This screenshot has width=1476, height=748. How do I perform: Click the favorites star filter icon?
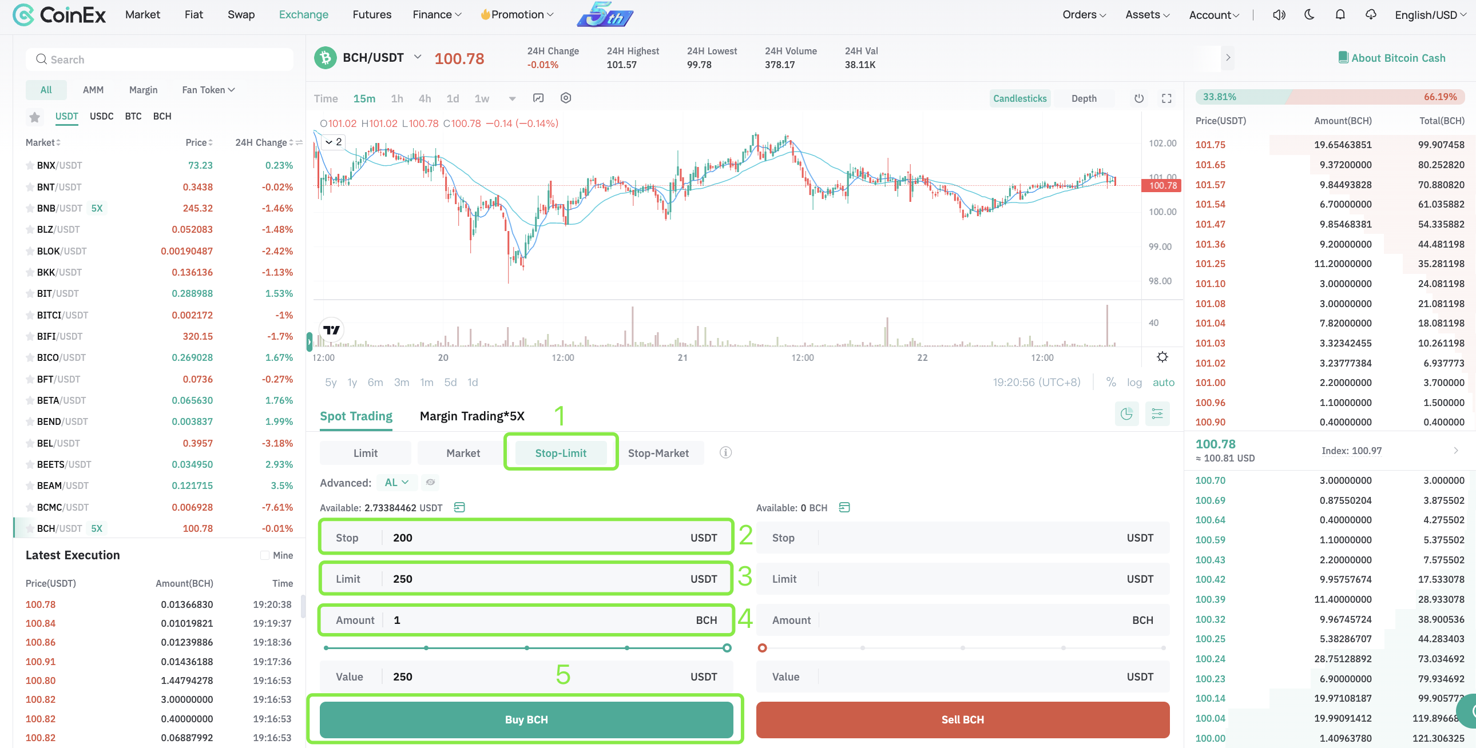click(34, 117)
